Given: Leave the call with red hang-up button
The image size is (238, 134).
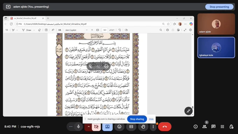Looking at the screenshot, I should point(165,126).
